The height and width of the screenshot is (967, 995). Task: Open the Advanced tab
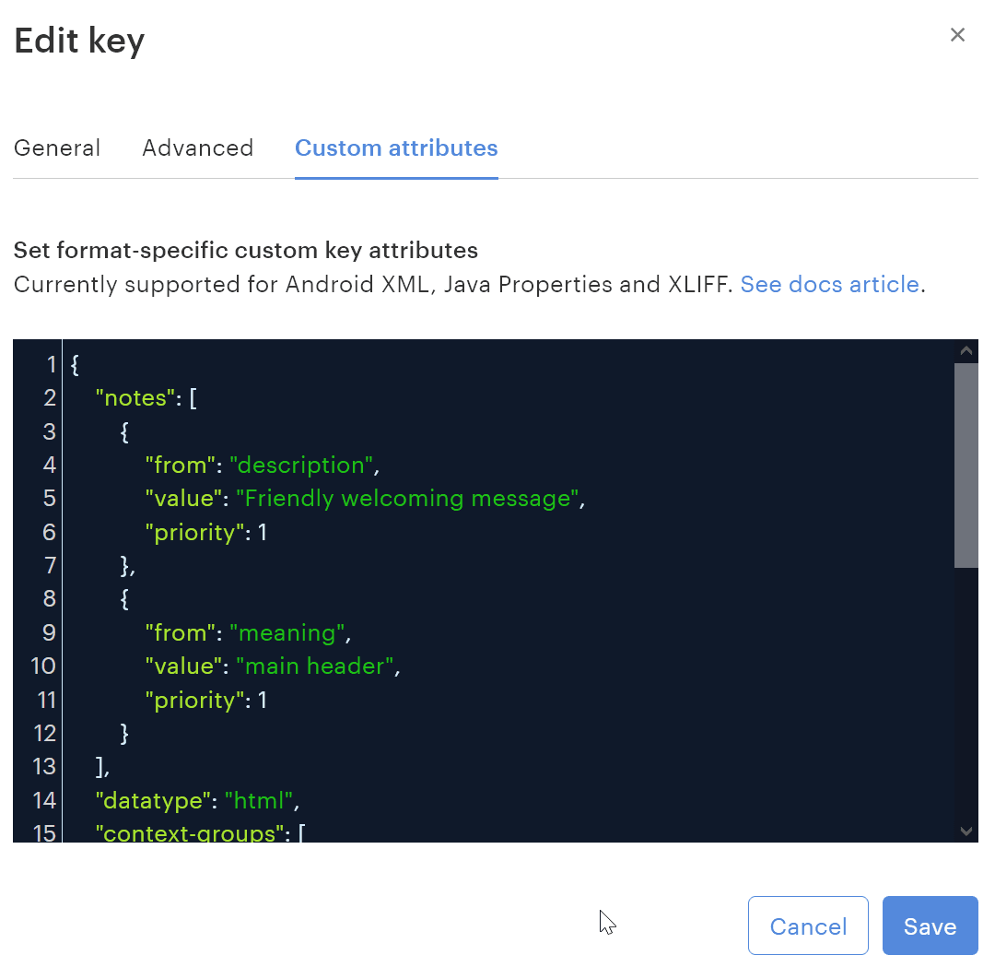197,148
